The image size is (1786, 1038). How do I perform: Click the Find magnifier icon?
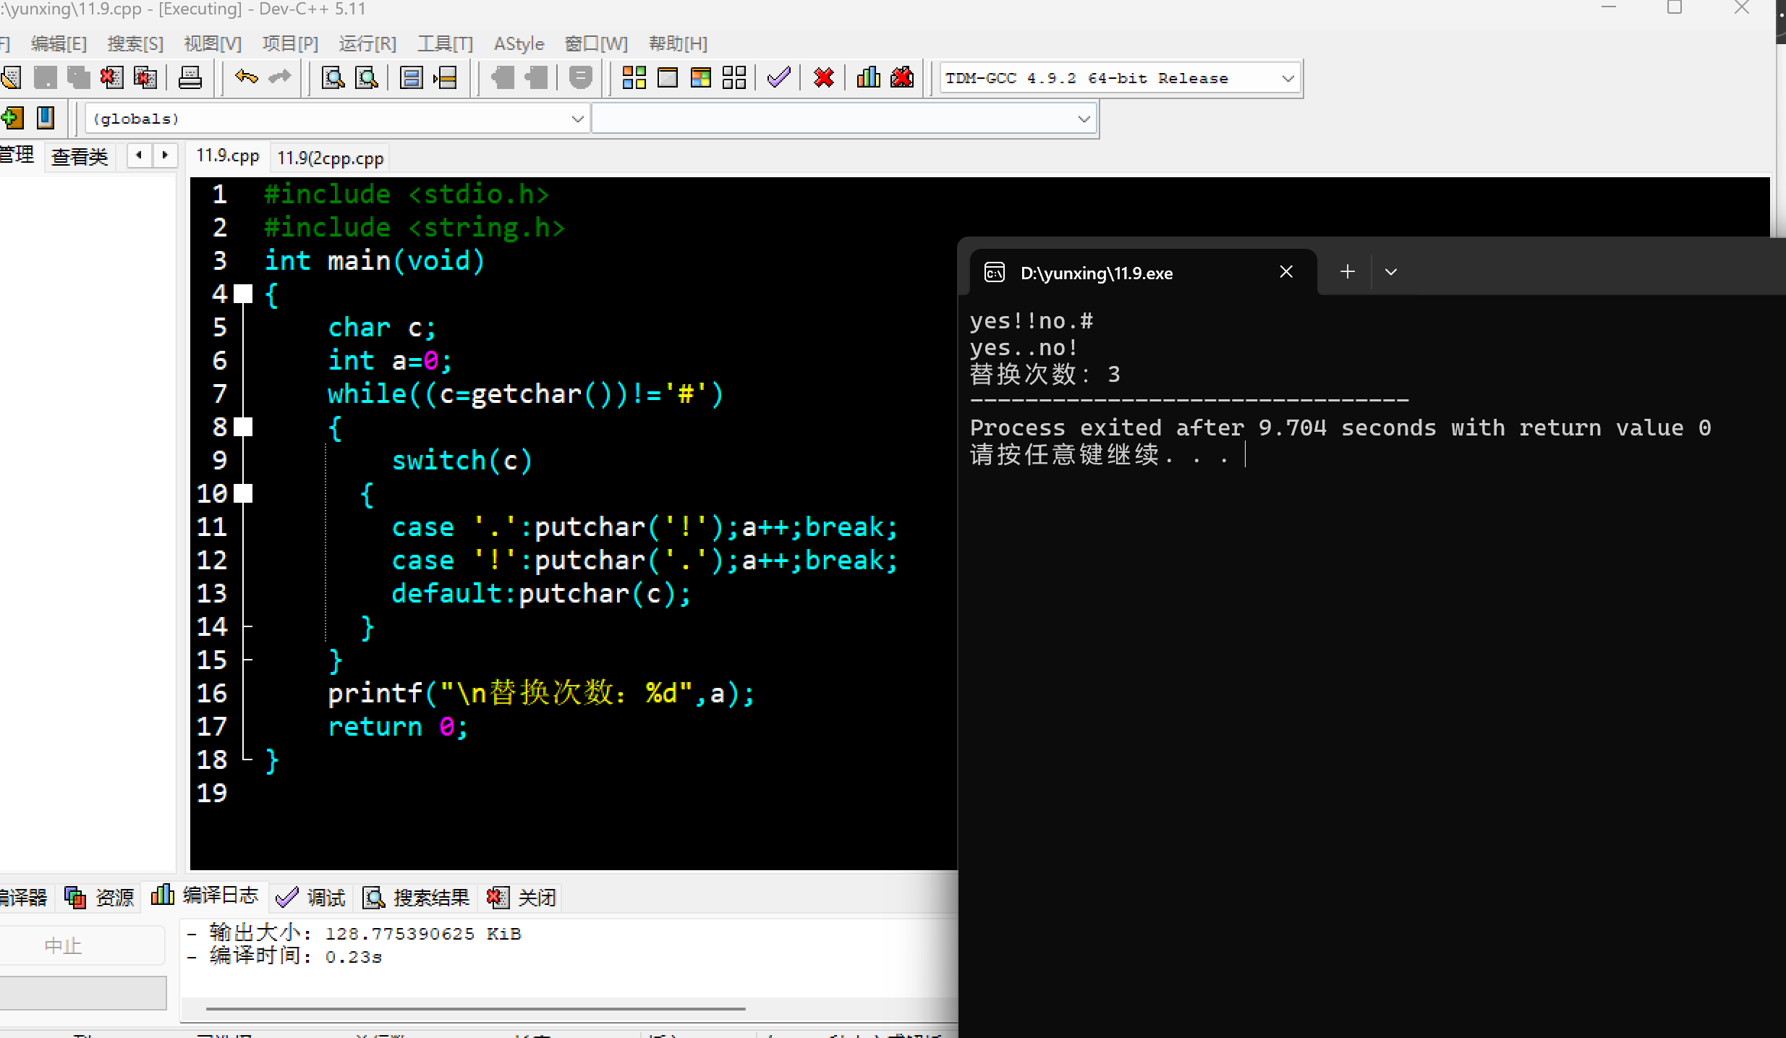tap(333, 77)
